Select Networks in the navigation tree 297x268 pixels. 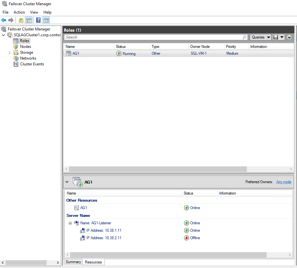coord(28,58)
